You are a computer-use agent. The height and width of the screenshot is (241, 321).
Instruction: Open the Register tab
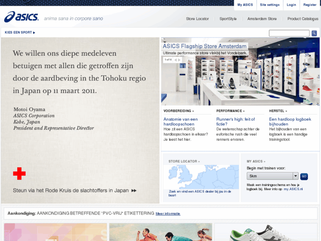pyautogui.click(x=310, y=5)
